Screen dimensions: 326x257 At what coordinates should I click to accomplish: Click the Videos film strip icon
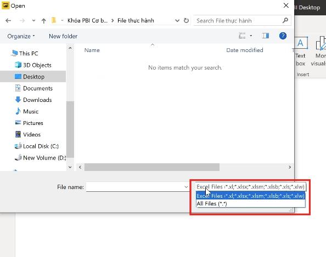click(18, 134)
